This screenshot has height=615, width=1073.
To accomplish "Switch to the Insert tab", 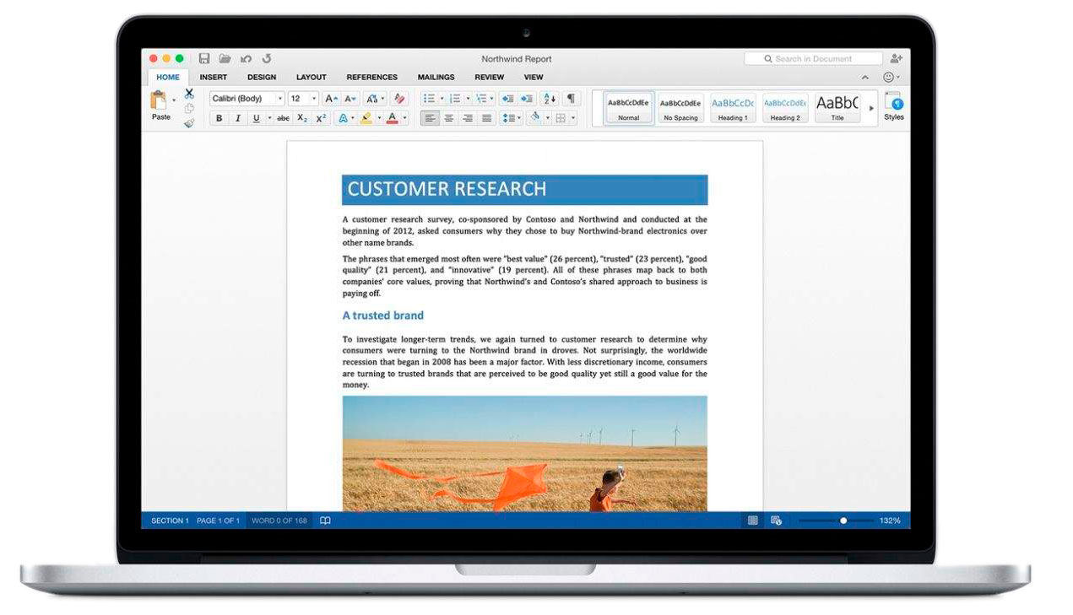I will 213,77.
